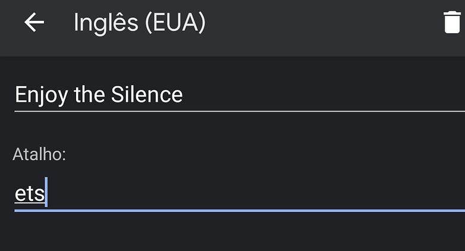The width and height of the screenshot is (465, 251).
Task: Click the (EUA) text in the header
Action: 175,23
